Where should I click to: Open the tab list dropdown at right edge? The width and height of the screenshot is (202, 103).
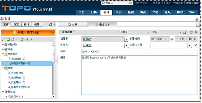click(x=198, y=24)
